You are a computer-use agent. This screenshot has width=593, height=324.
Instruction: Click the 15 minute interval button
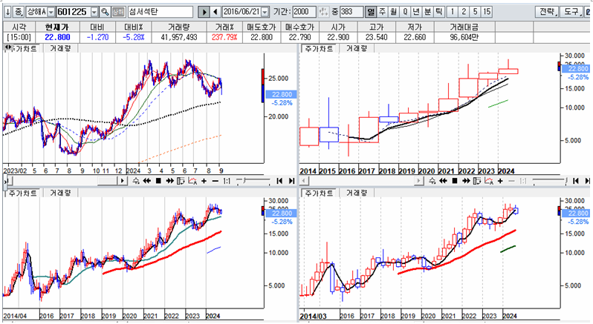point(487,13)
